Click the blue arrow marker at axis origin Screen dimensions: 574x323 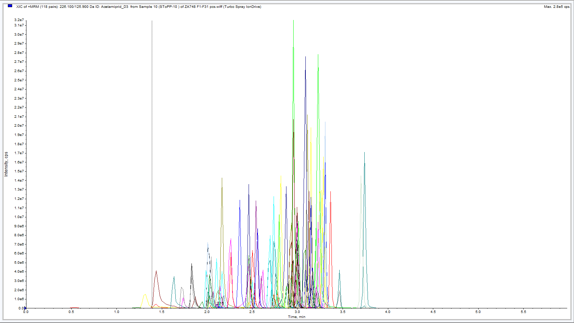click(x=25, y=308)
